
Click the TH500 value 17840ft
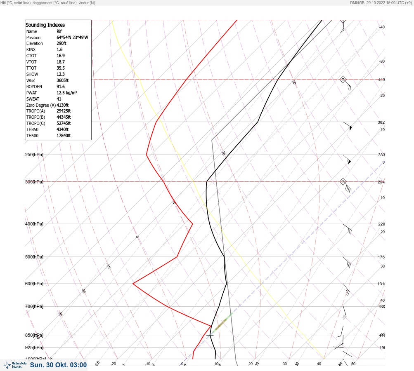pyautogui.click(x=64, y=136)
